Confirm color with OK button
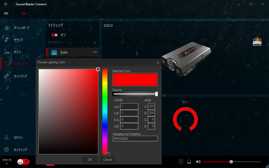Screen dimensions: 269x168 [x=90, y=160]
